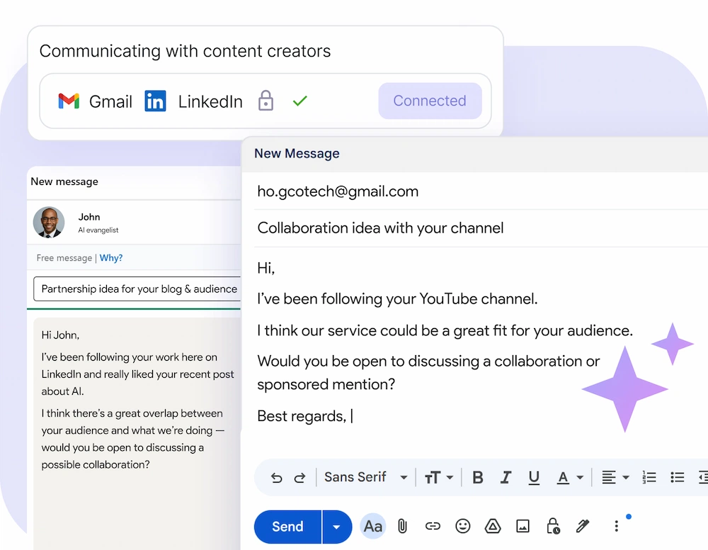Viewport: 708px width, 550px height.
Task: Insert a numbered list
Action: 649,477
